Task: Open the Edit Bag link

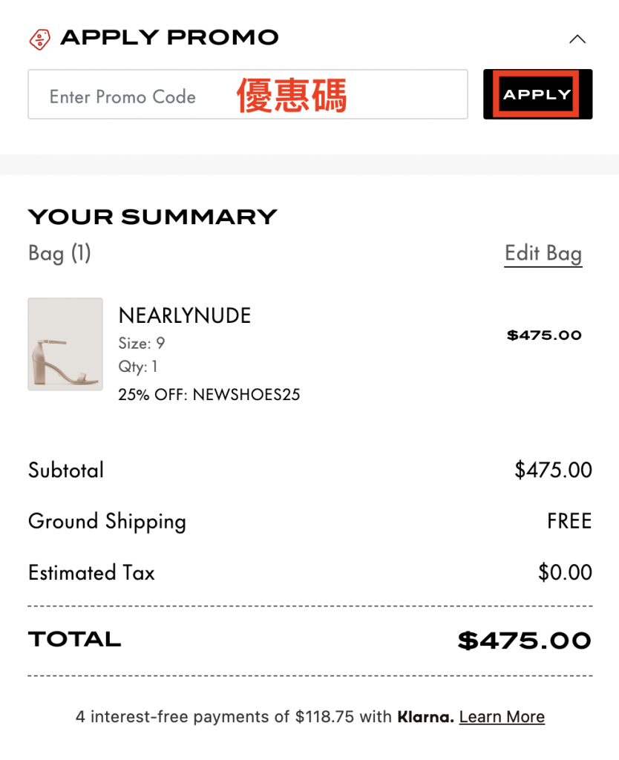Action: (x=543, y=253)
